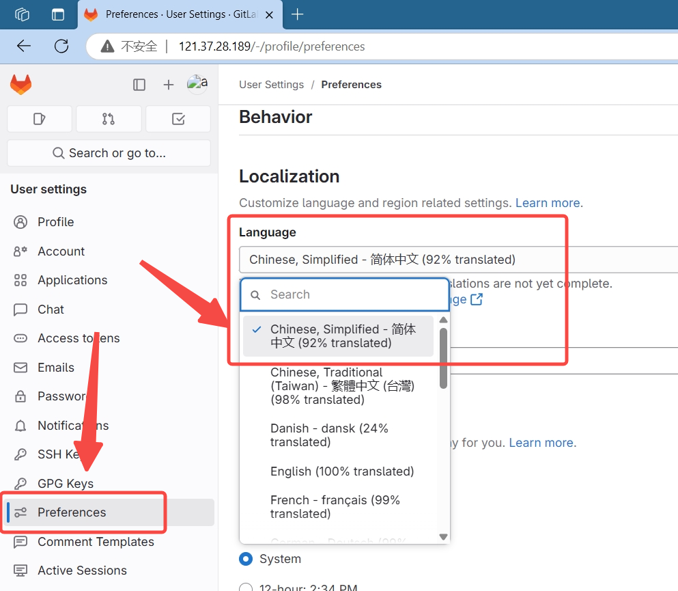The height and width of the screenshot is (591, 678).
Task: Click the Preferences breadcrumb link
Action: tap(351, 85)
